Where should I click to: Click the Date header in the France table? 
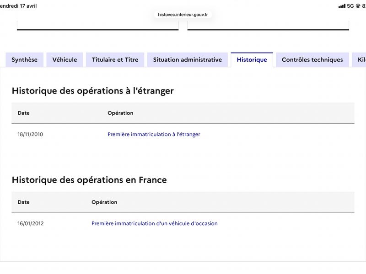pos(24,202)
